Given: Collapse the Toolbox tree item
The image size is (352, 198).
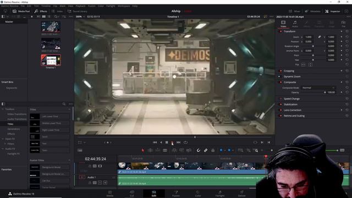Looking at the screenshot, I should [3, 109].
